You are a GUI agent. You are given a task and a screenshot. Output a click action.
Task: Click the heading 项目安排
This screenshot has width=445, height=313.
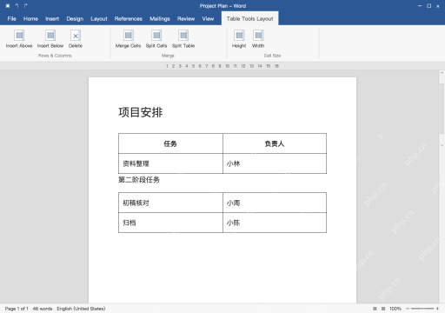click(141, 112)
